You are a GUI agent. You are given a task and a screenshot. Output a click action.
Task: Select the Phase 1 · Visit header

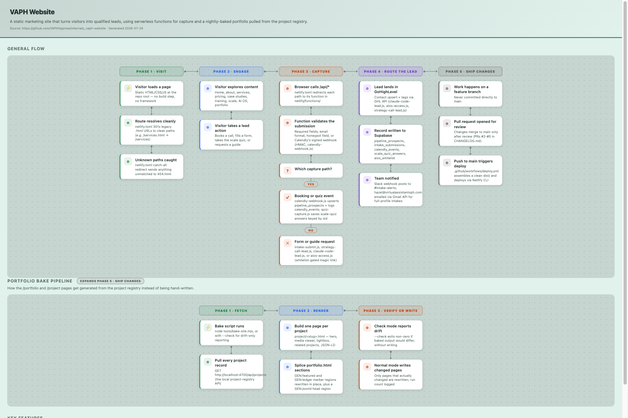click(151, 71)
